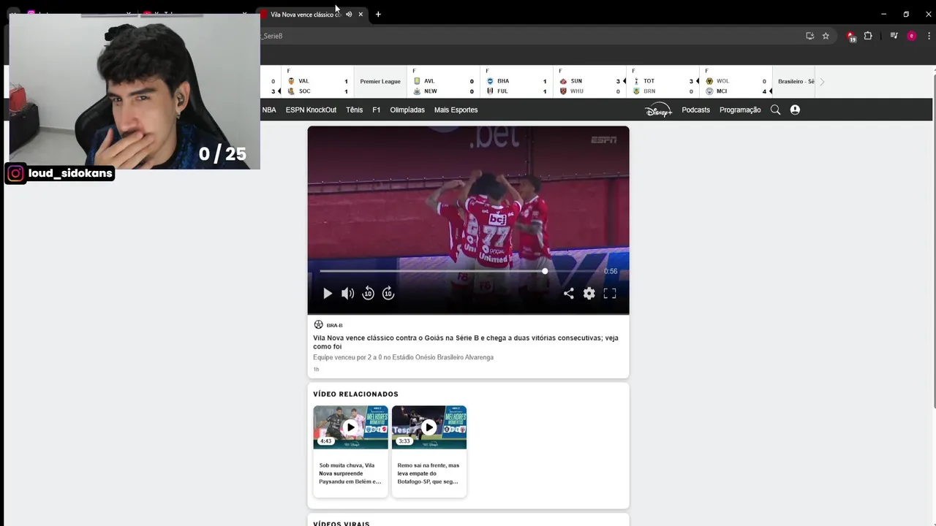Rewind video 10 seconds
The height and width of the screenshot is (526, 936).
coord(368,293)
